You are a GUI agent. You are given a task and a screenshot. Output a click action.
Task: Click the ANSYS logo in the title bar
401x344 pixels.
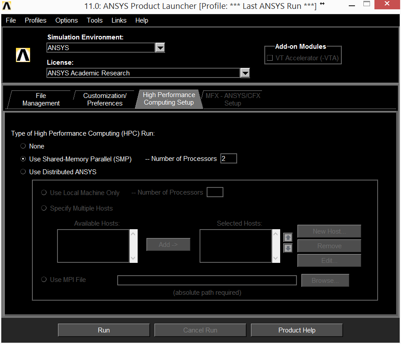tap(7, 6)
